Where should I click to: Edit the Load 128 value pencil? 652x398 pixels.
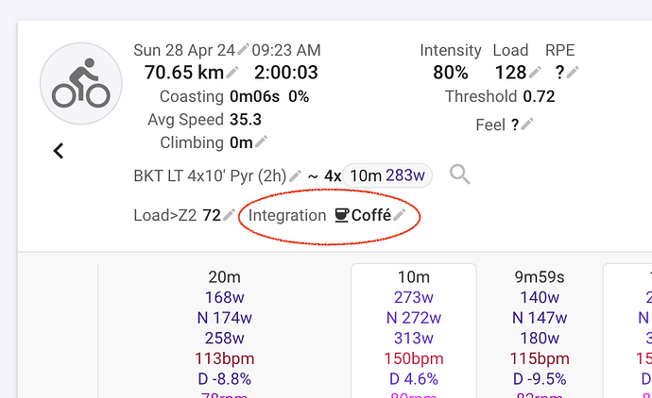point(535,72)
